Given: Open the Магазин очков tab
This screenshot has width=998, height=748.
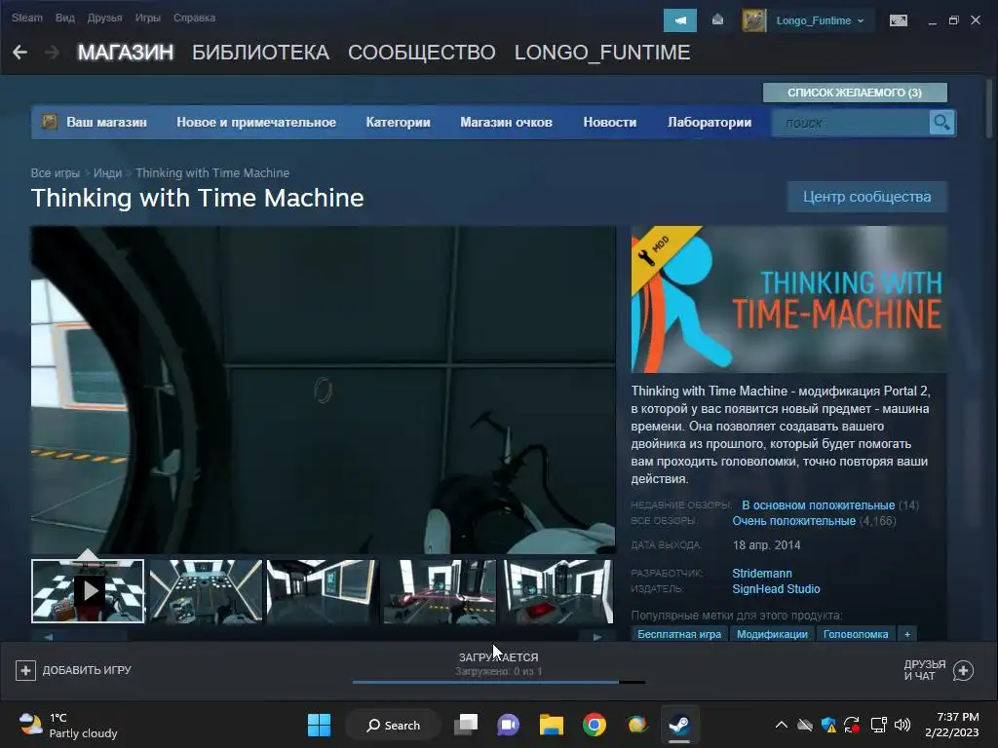Looking at the screenshot, I should (x=506, y=122).
